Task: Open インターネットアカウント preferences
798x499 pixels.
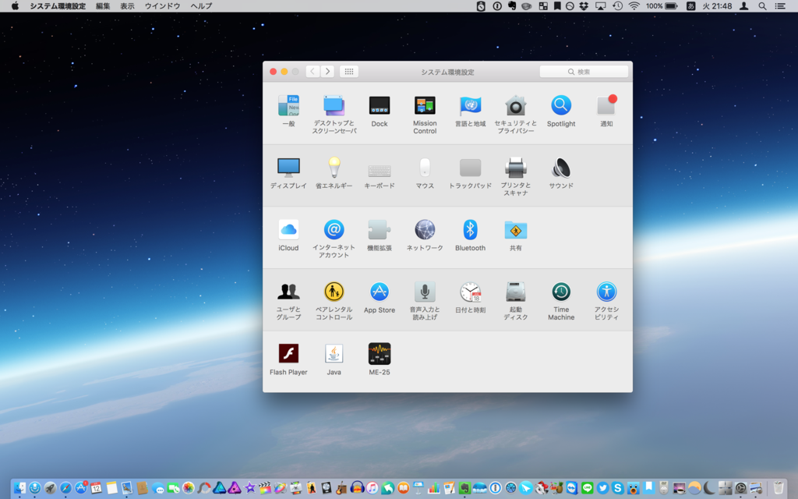Action: point(334,239)
